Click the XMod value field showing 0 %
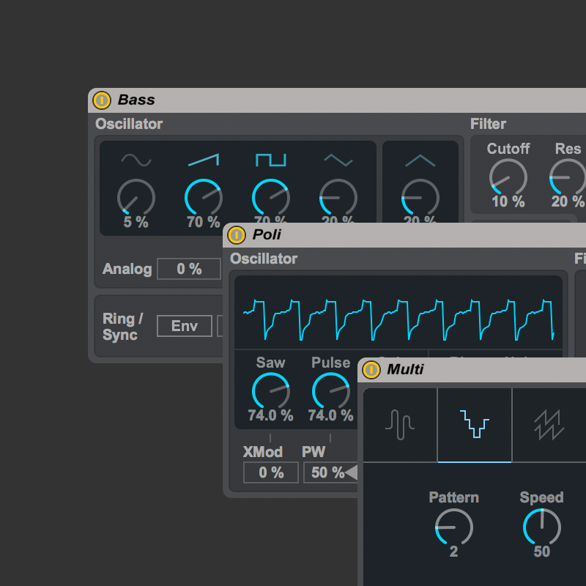Screen dimensions: 586x586 (270, 472)
